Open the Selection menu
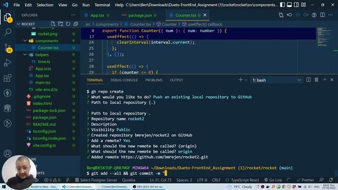Viewport: 338px width, 190px height. click(x=45, y=5)
